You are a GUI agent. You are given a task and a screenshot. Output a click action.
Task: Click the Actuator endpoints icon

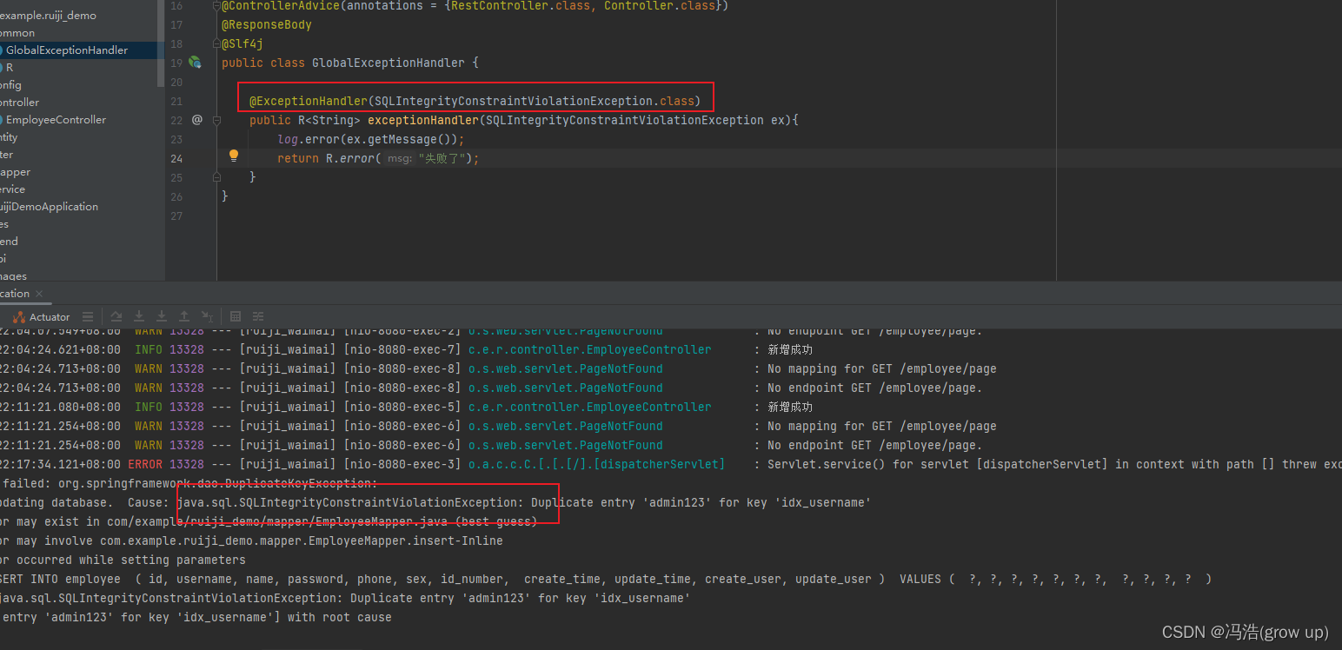point(19,316)
